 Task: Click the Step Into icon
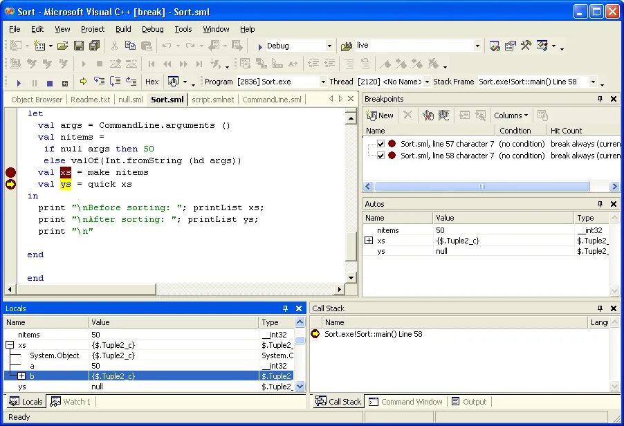99,82
